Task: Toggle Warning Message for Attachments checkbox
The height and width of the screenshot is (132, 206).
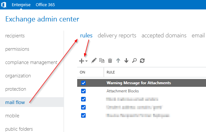Action: (x=83, y=83)
